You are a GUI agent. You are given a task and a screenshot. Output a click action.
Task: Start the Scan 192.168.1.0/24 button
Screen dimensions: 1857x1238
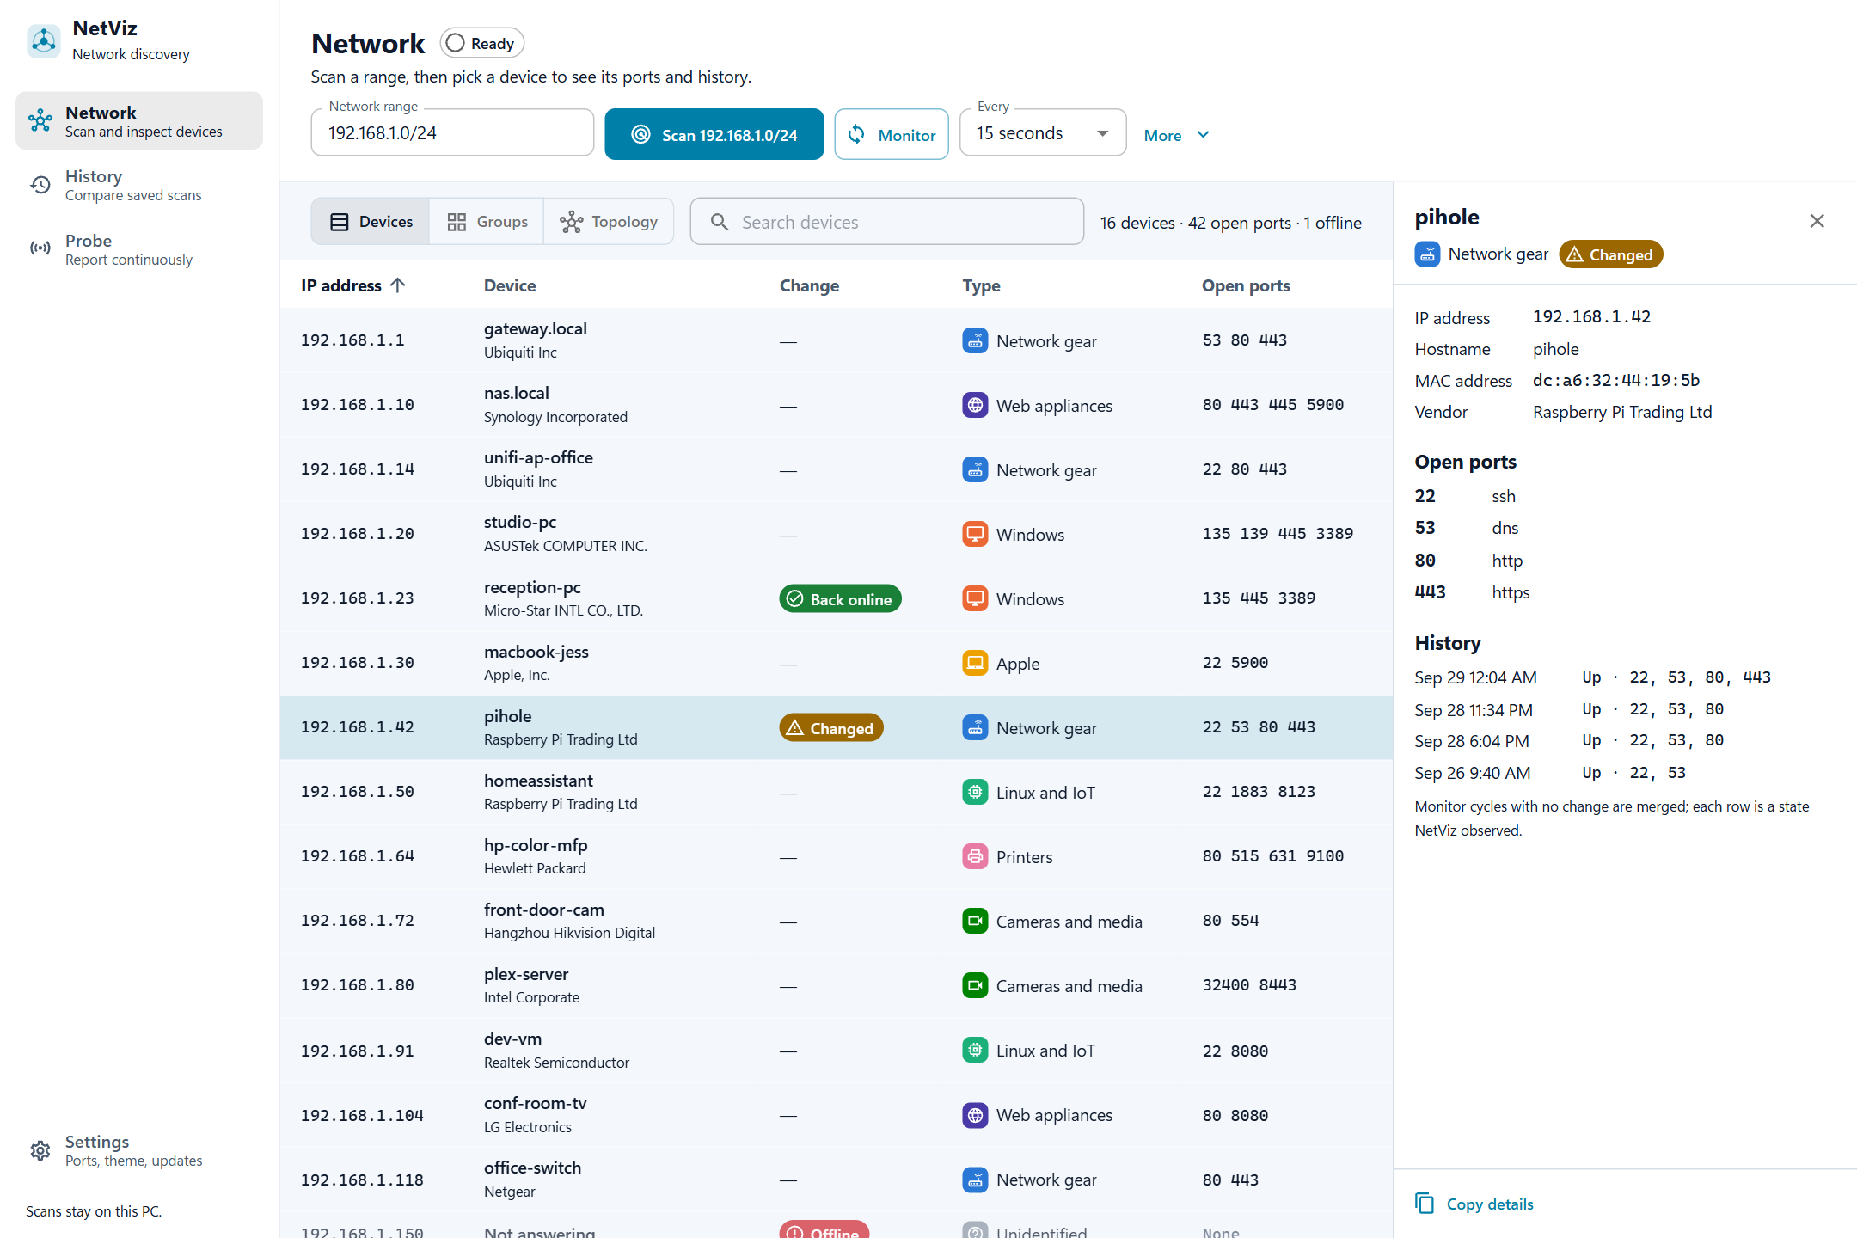point(714,134)
